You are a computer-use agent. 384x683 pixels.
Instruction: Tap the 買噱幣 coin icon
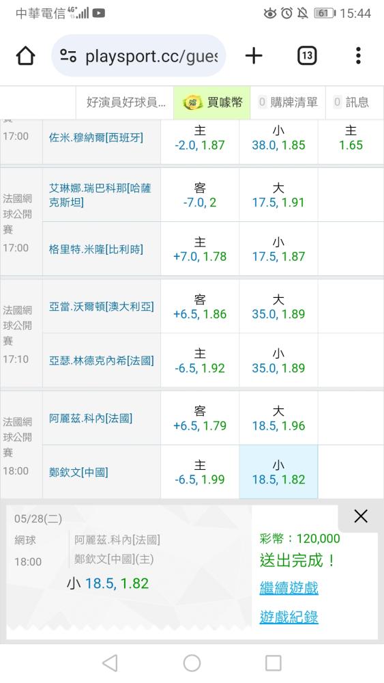point(192,103)
